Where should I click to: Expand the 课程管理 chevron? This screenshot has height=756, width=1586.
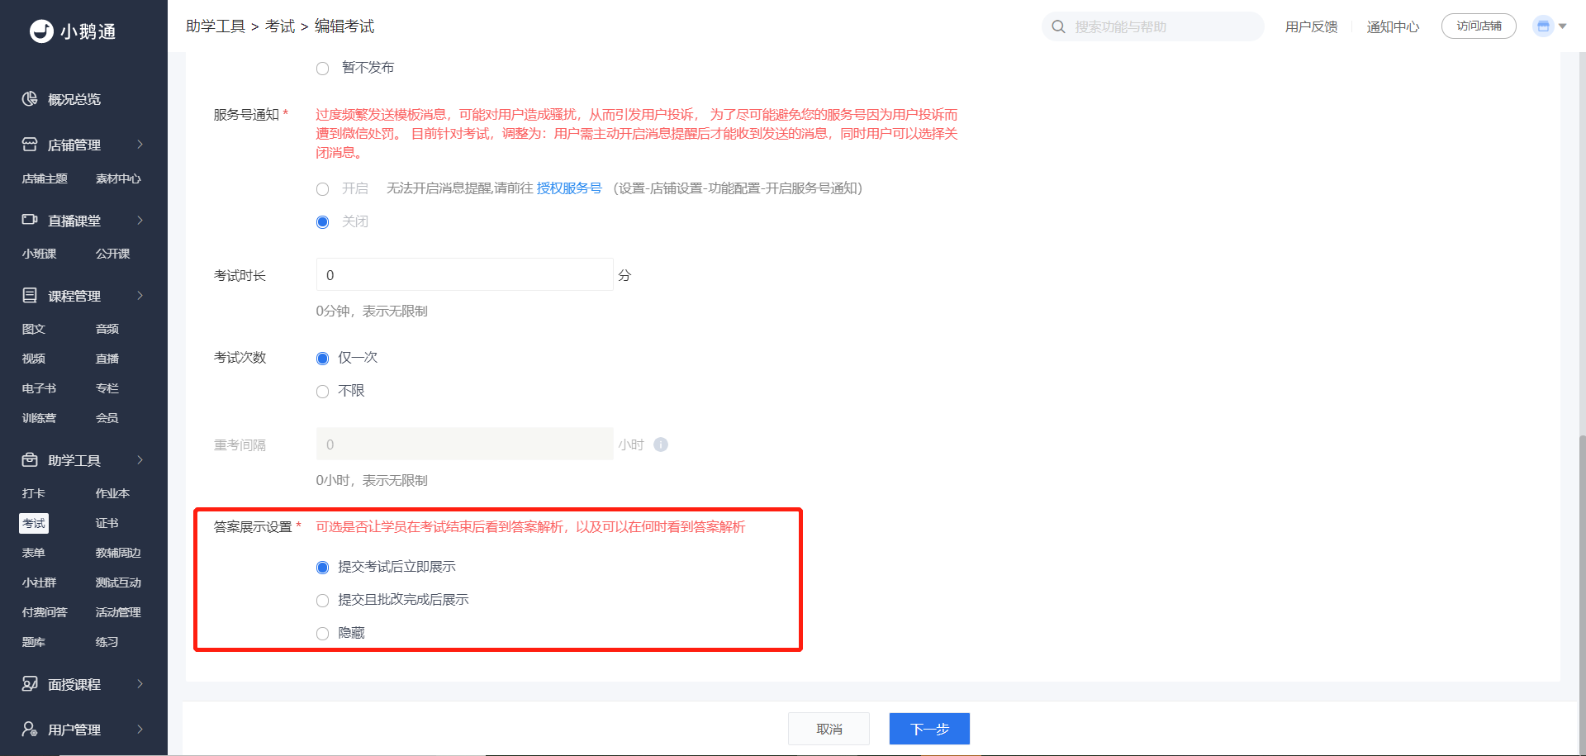(140, 295)
